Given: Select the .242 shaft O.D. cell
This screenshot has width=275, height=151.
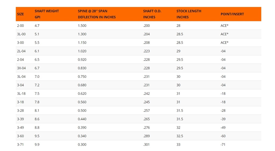Looking at the screenshot, I should click(x=147, y=94).
